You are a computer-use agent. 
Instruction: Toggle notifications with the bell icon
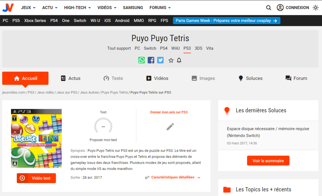[179, 60]
